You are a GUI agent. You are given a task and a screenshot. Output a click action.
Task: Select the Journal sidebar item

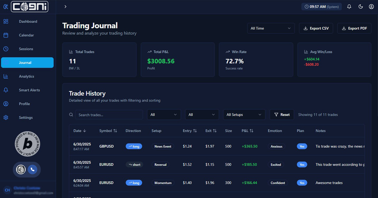tap(27, 62)
